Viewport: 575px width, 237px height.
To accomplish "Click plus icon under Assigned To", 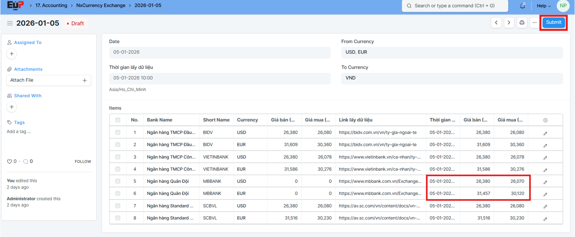I will tap(12, 54).
